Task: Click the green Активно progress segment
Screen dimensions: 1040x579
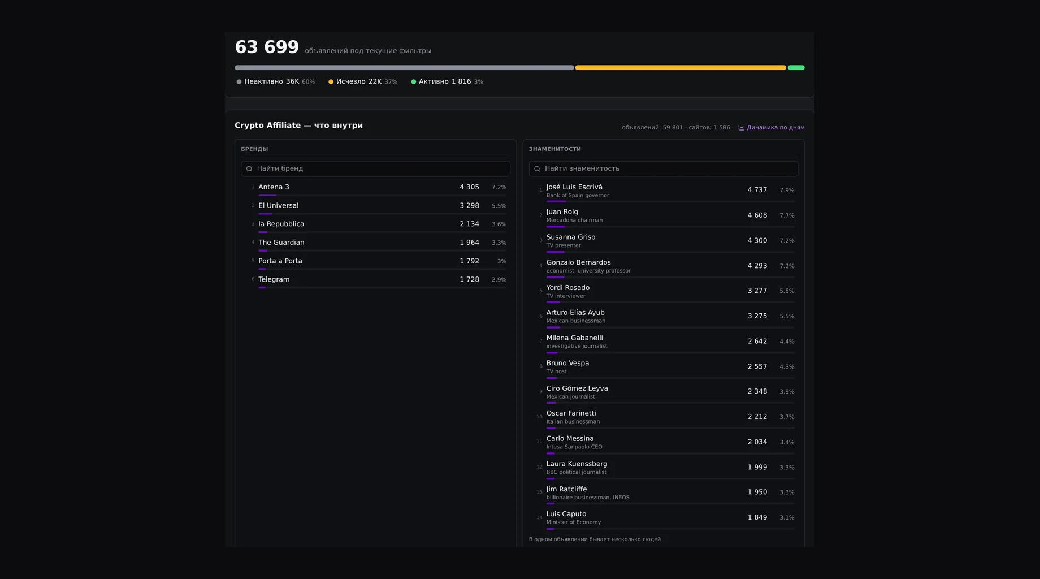Action: tap(796, 68)
